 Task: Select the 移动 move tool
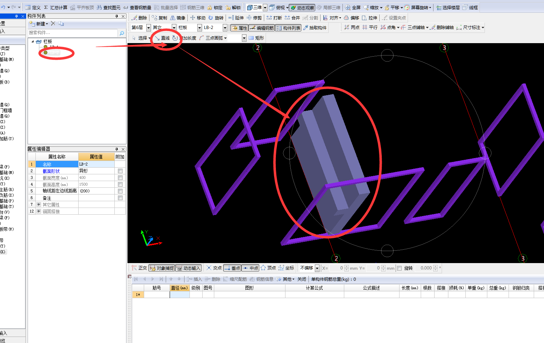[x=198, y=18]
